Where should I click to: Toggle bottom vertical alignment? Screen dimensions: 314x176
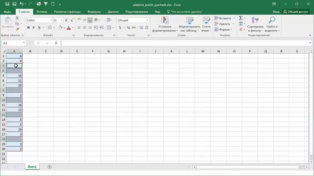click(x=90, y=20)
